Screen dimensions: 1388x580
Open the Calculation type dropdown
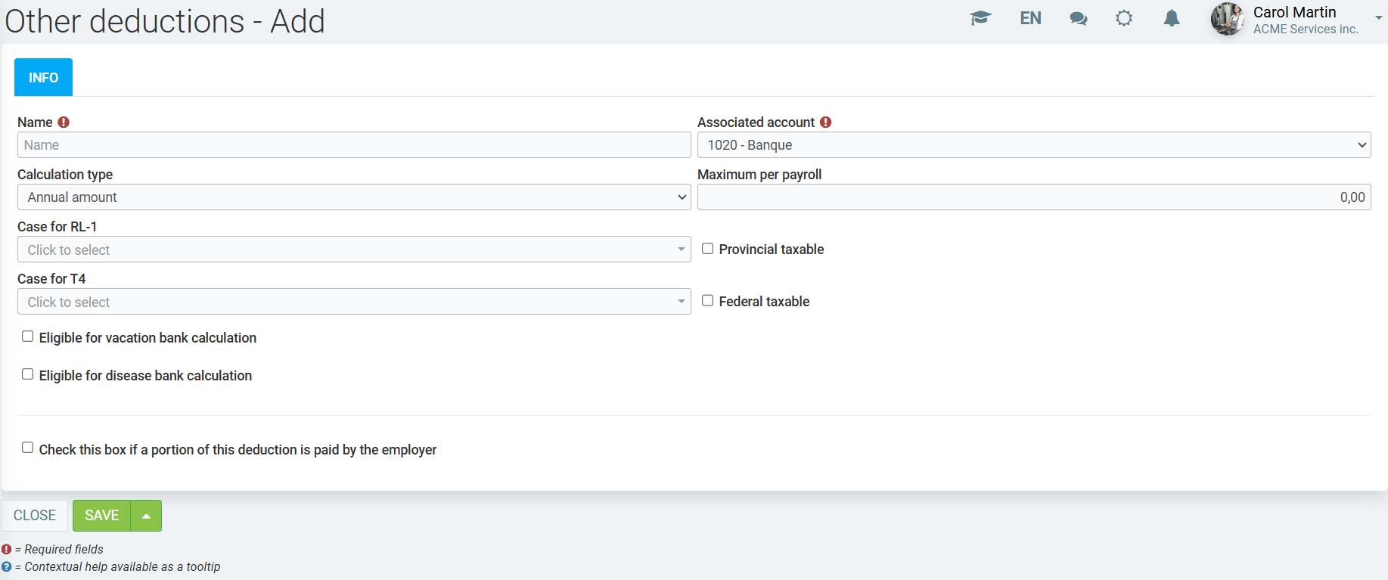tap(353, 197)
